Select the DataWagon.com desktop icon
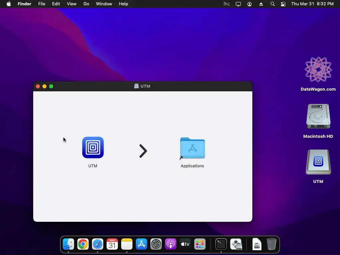Image resolution: width=340 pixels, height=255 pixels. pyautogui.click(x=318, y=70)
